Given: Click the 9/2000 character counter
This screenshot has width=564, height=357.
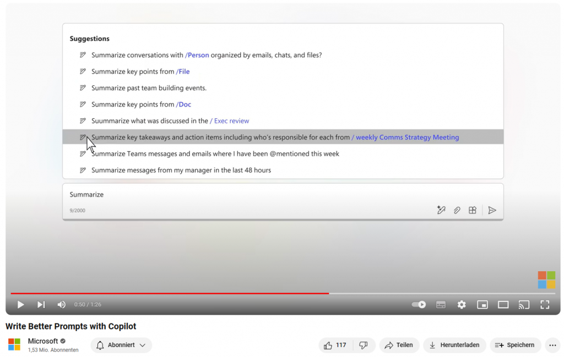Looking at the screenshot, I should 77,211.
